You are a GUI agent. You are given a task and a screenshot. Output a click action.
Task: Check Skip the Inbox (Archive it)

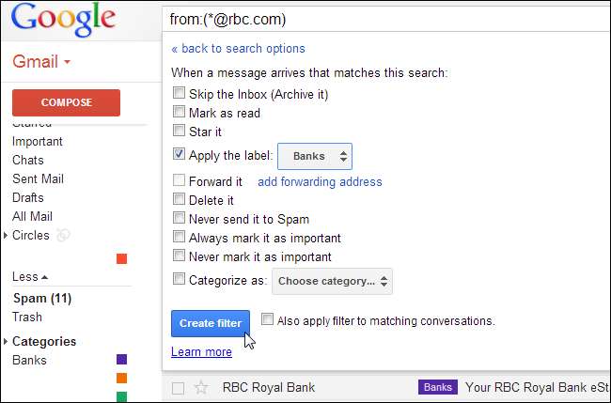(179, 93)
